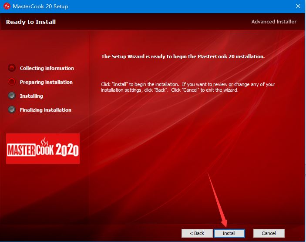Click 'Collecting information' step text
Screen dimensions: 306x242
(47, 68)
